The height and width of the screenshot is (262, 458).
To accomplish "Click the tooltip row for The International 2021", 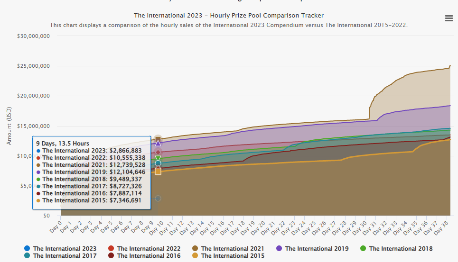I will click(91, 165).
